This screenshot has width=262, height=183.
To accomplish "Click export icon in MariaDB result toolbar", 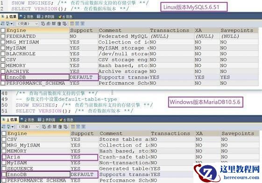I will pos(4,127).
